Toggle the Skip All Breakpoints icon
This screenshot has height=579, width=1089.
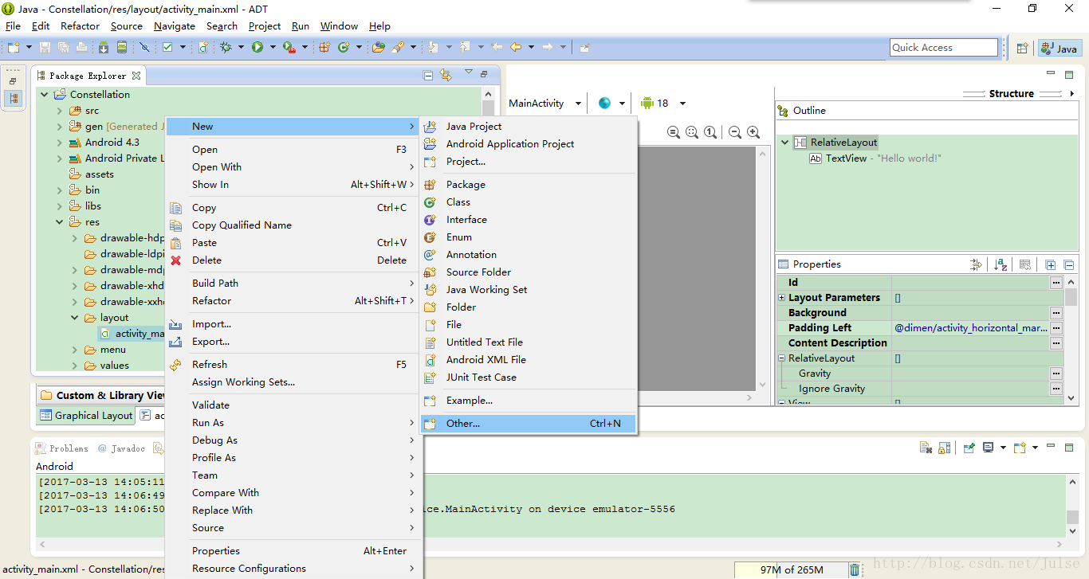point(144,48)
